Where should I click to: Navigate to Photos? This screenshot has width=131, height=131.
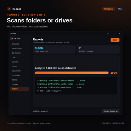tap(14, 66)
